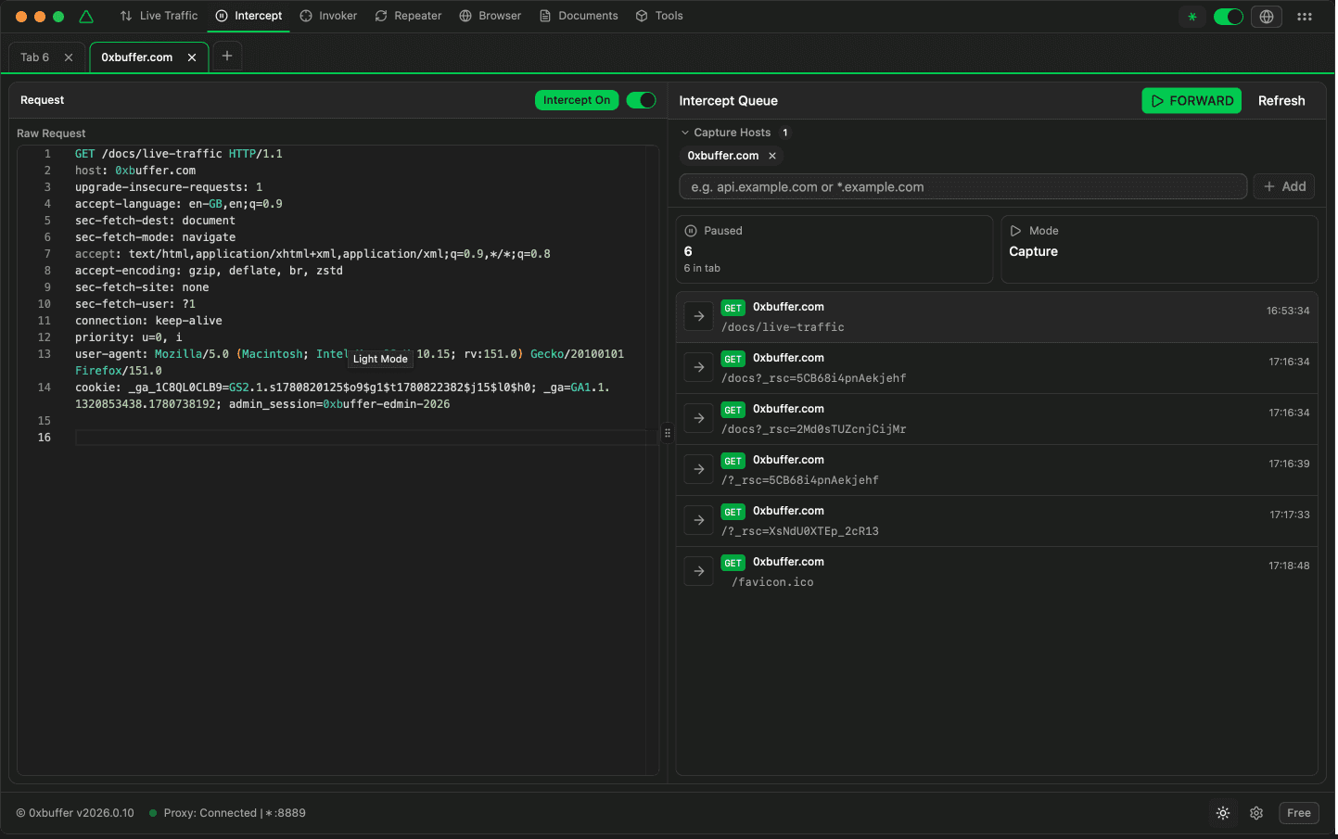Click the GET badge on /favicon.ico row
This screenshot has width=1338, height=839.
tap(733, 563)
